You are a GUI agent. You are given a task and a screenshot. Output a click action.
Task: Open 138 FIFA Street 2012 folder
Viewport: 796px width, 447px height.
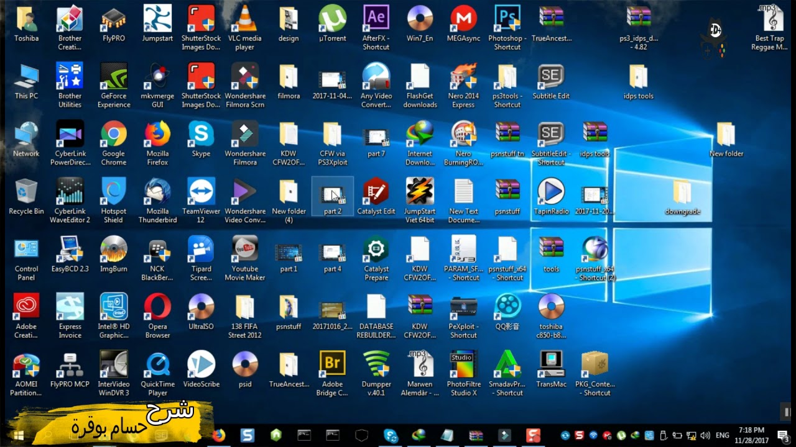point(245,307)
